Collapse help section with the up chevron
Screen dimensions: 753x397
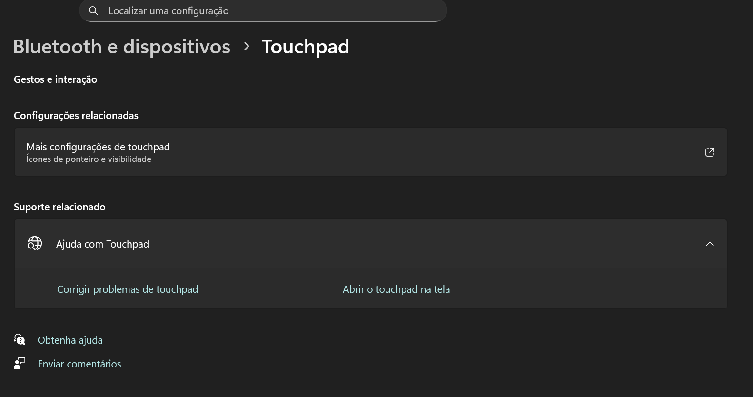(710, 244)
